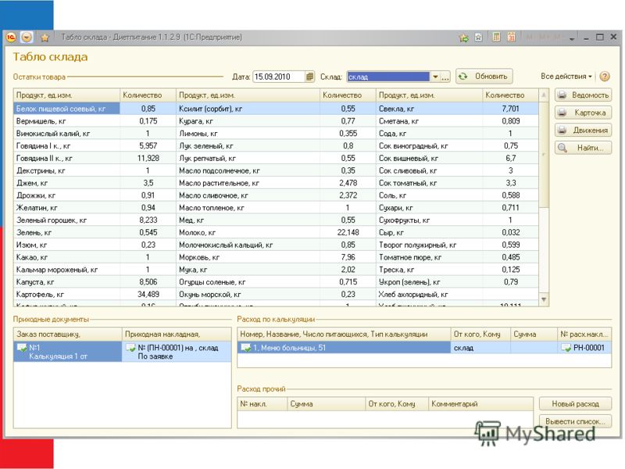This screenshot has height=469, width=625.
Task: Click quantity 7,701 for Свекла
Action: coord(511,109)
